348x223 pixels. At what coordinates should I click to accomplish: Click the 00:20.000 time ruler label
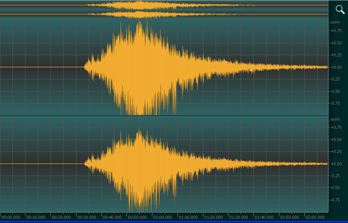point(61,217)
